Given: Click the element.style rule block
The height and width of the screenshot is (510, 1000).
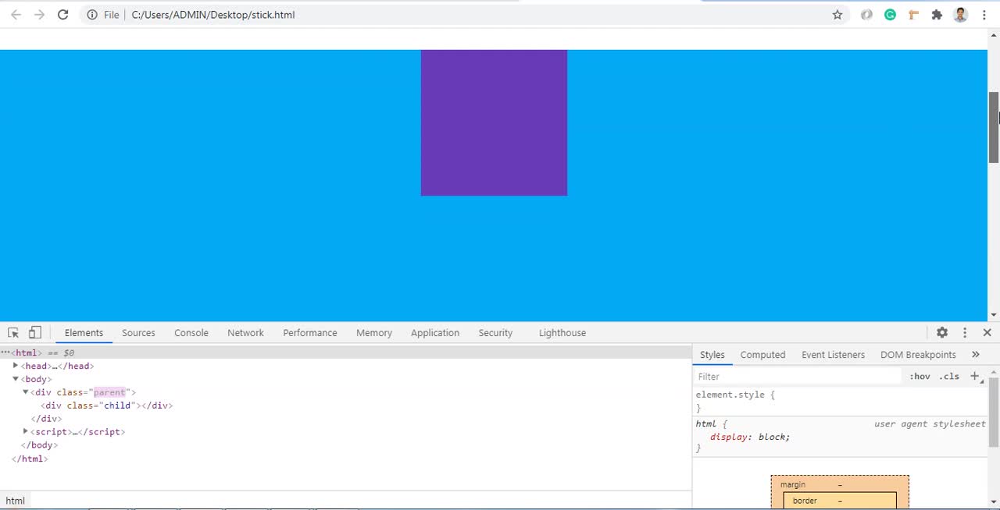Looking at the screenshot, I should (x=841, y=401).
